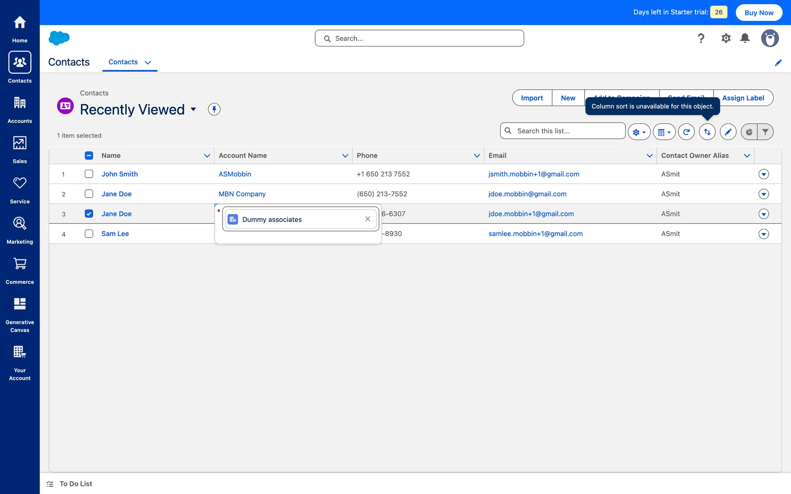This screenshot has width=791, height=494.
Task: Check the John Smith row checkbox
Action: (x=89, y=174)
